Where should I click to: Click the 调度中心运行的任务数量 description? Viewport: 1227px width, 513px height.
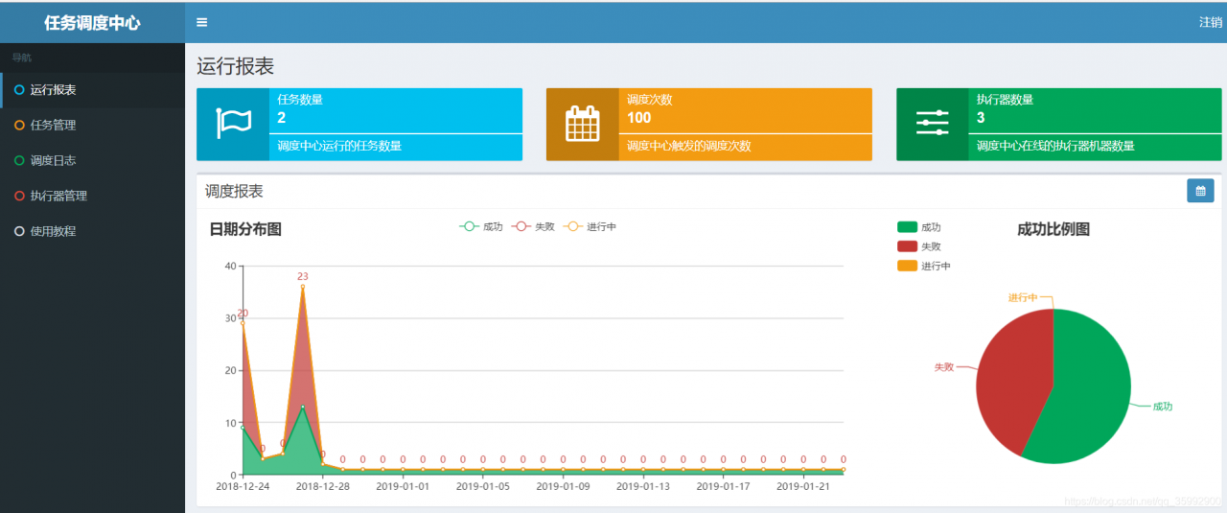coord(339,147)
